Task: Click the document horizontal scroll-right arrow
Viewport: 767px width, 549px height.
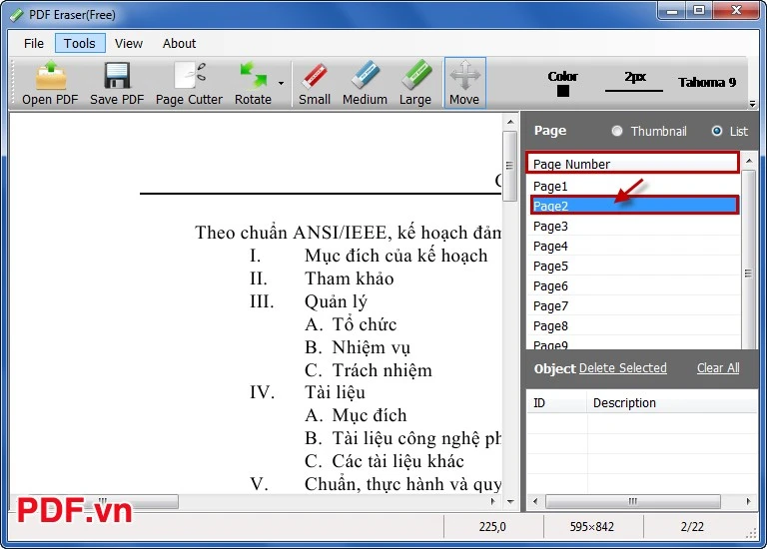Action: coord(492,501)
